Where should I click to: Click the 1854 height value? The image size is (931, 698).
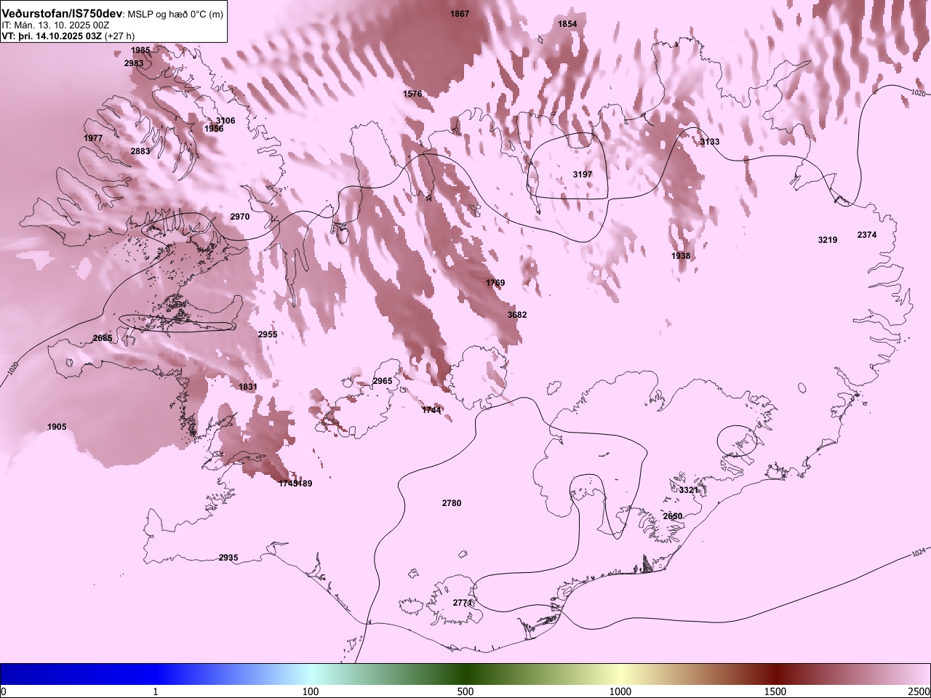pos(567,24)
